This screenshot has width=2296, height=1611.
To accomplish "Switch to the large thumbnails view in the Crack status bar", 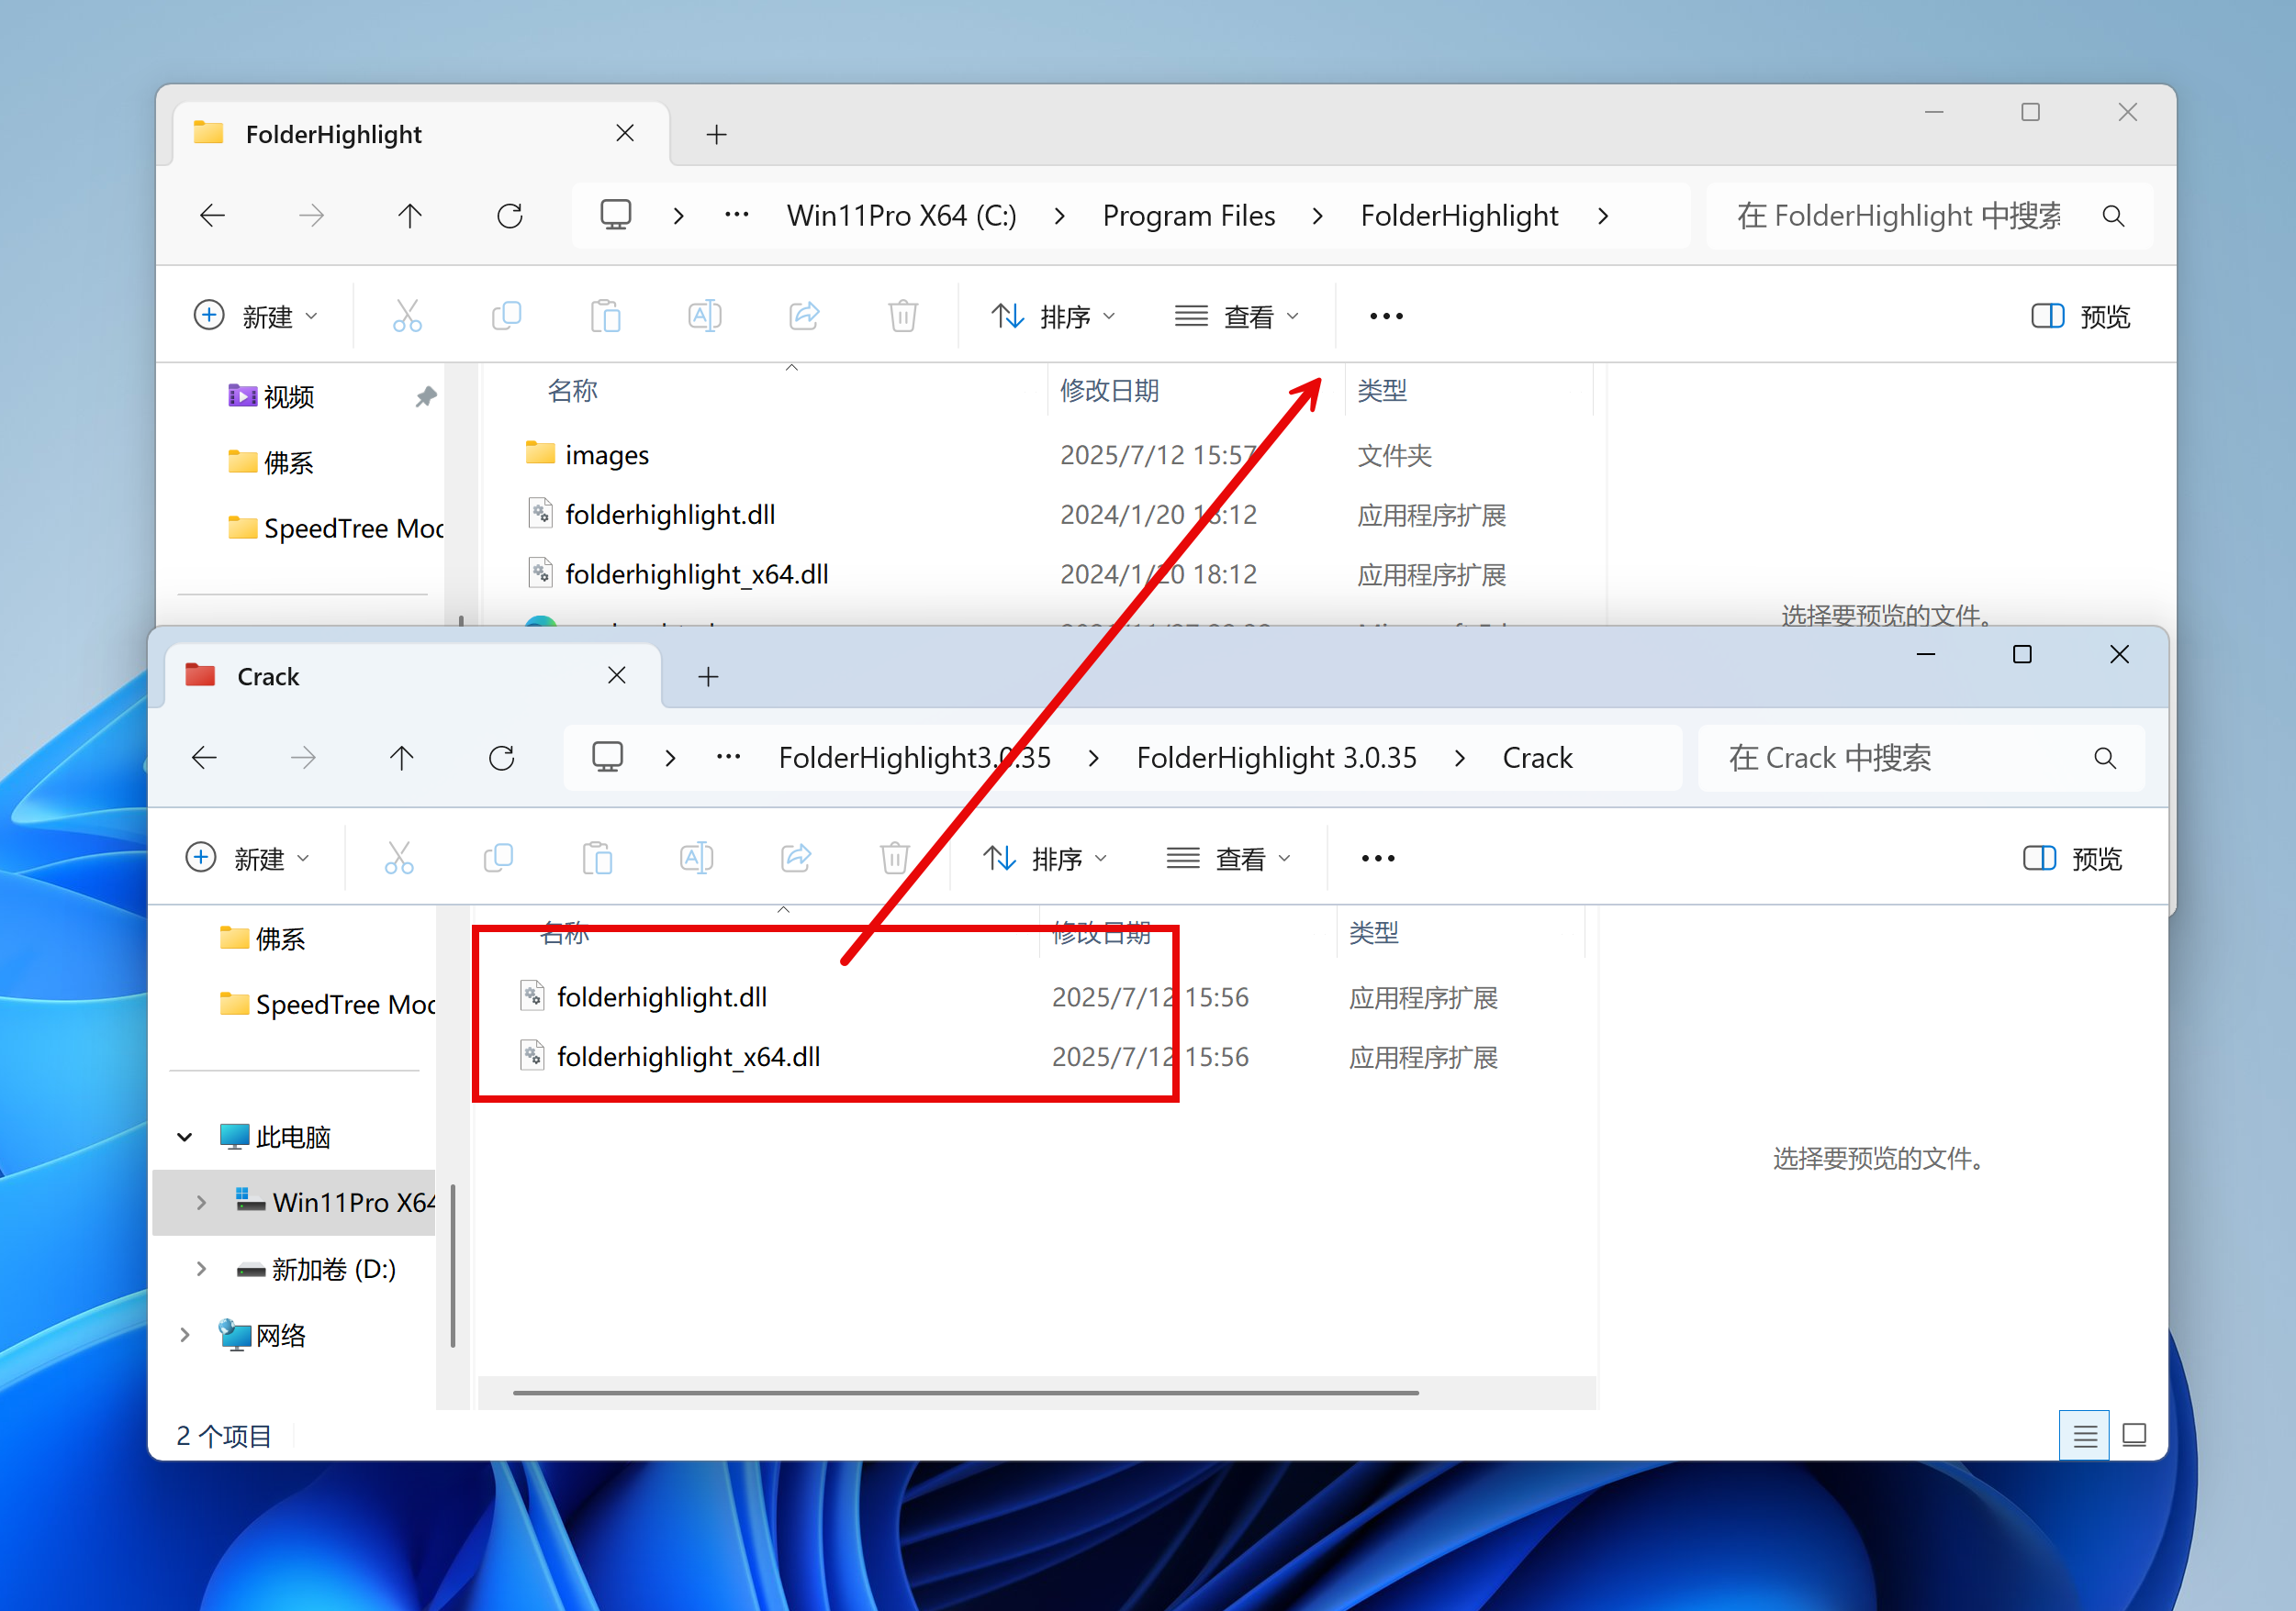I will (2134, 1436).
